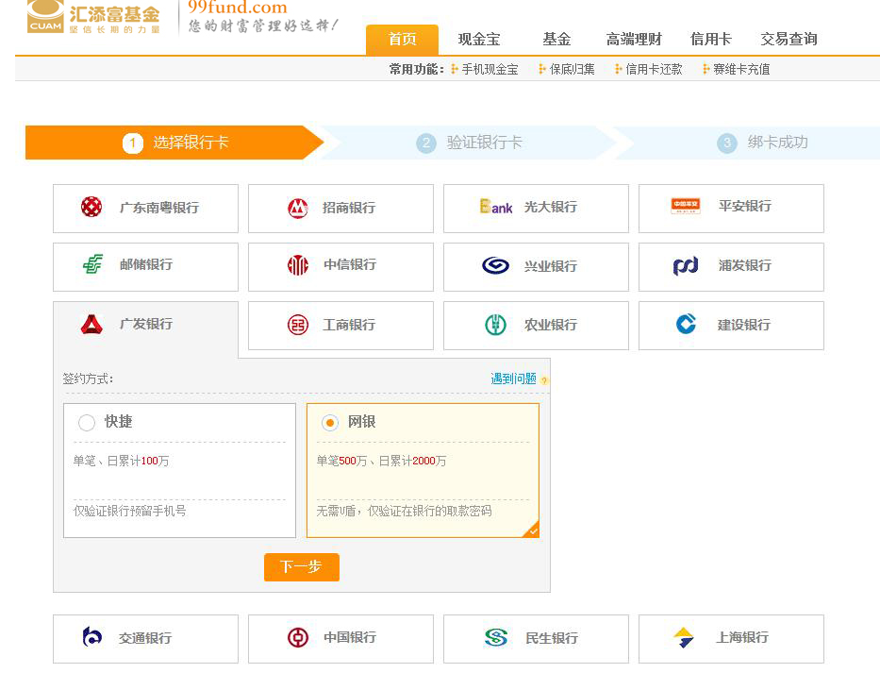
Task: Select the 快捷 radio button
Action: [x=87, y=423]
